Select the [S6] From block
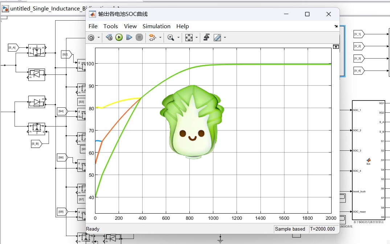This screenshot has height=244, width=390. coord(62,157)
